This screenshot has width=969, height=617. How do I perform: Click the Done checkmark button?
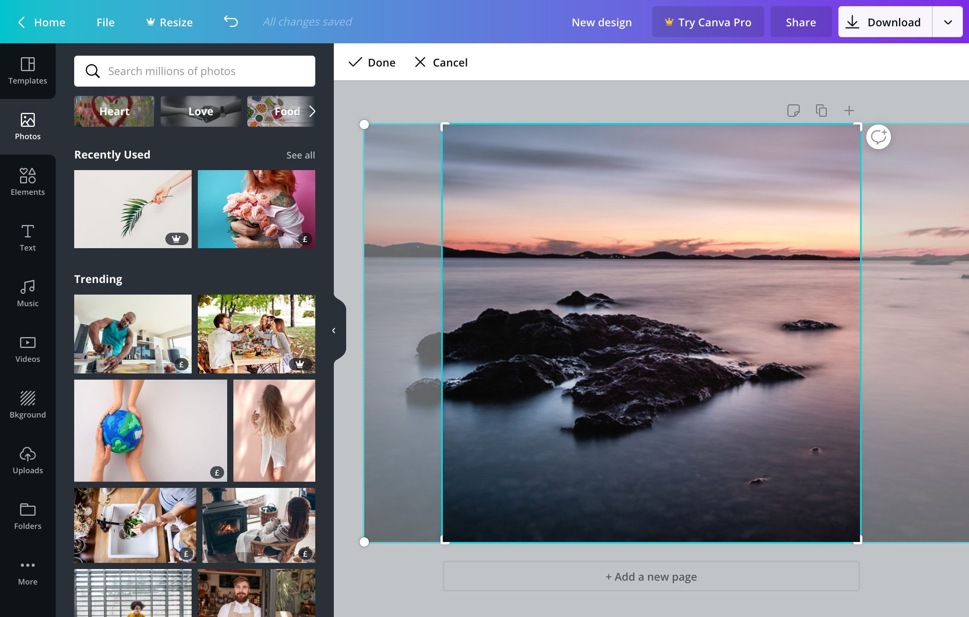[372, 62]
